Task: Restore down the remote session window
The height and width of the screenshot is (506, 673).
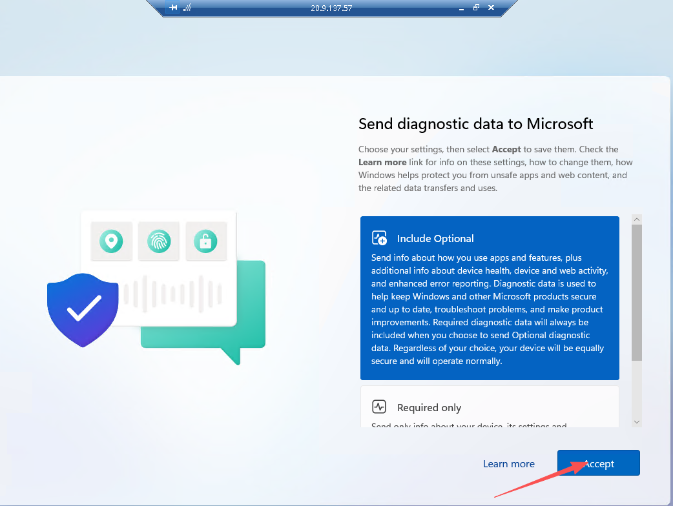Action: pos(476,8)
